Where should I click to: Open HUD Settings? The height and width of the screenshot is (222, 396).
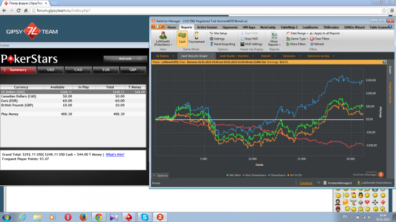(x=251, y=44)
